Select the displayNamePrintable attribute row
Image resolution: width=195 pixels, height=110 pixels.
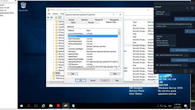[x=93, y=59]
